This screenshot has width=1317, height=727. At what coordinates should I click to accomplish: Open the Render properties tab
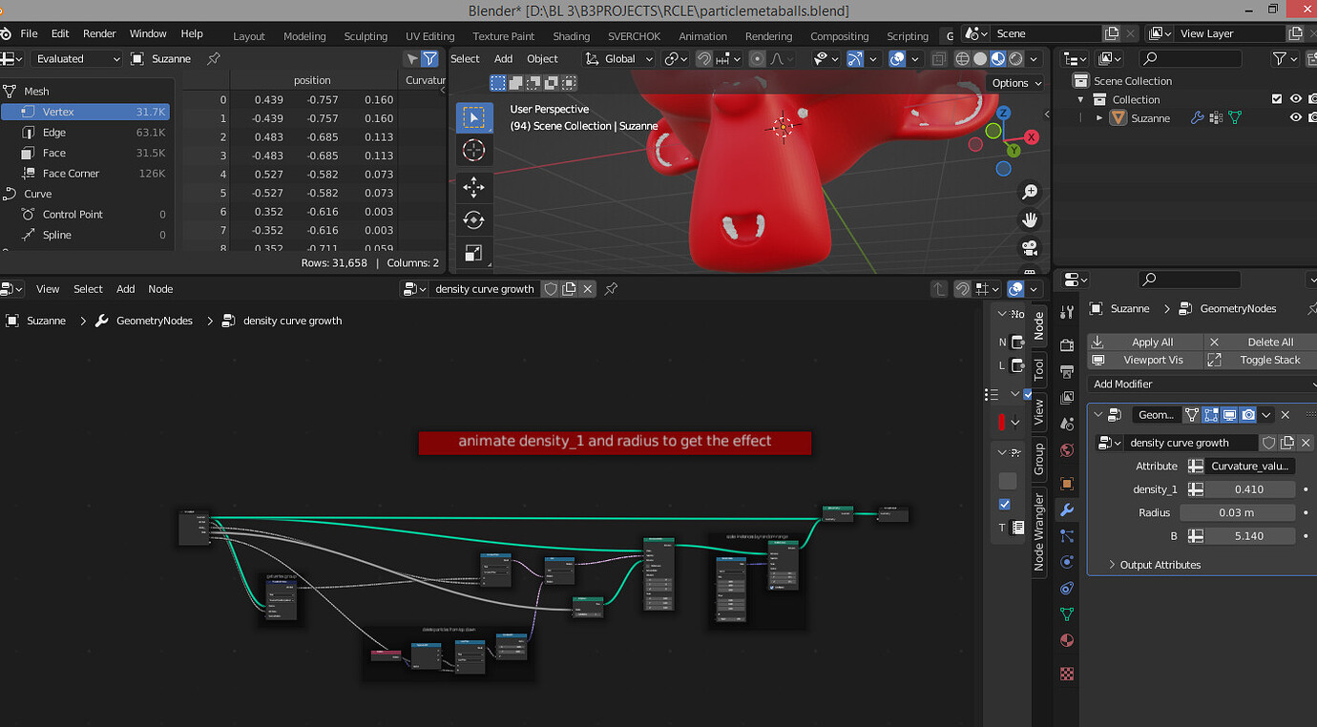pyautogui.click(x=1067, y=344)
